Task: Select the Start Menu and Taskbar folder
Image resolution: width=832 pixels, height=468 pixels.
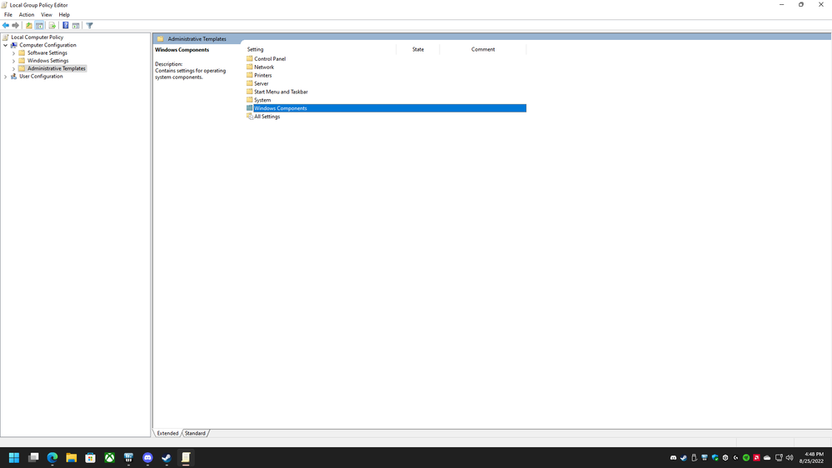Action: click(x=281, y=92)
